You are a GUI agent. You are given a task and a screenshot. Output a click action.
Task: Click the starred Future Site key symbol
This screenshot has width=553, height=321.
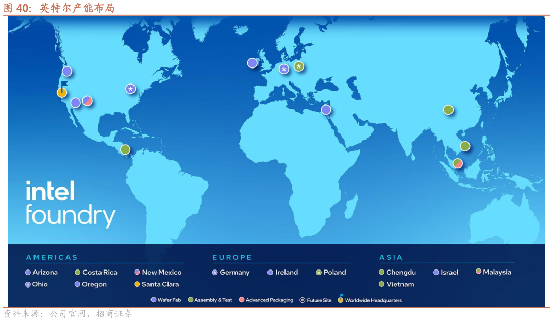tap(302, 300)
